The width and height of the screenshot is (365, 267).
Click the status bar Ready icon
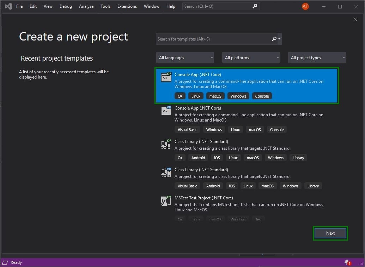coord(5,262)
